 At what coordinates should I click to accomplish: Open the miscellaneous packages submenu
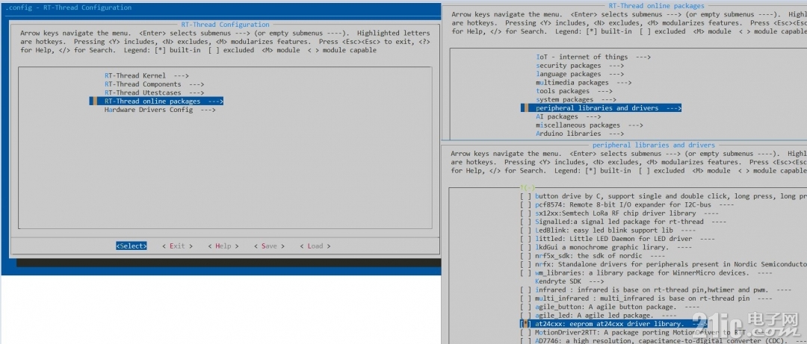(x=590, y=125)
